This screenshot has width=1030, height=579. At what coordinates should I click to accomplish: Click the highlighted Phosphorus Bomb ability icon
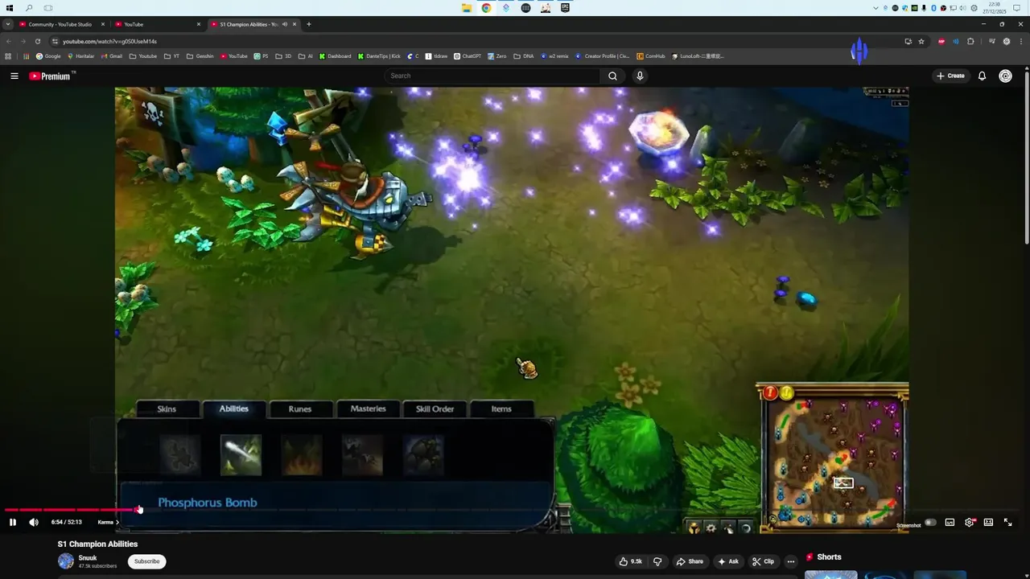(241, 455)
